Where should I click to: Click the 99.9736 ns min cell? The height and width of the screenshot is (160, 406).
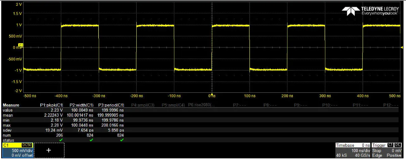click(x=83, y=120)
